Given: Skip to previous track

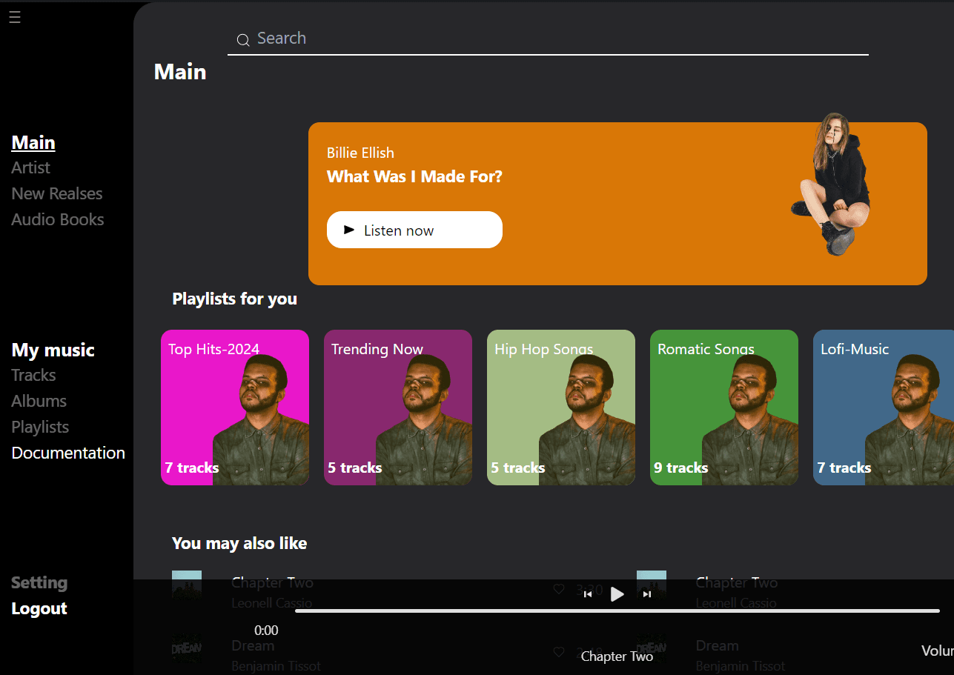Looking at the screenshot, I should click(588, 594).
